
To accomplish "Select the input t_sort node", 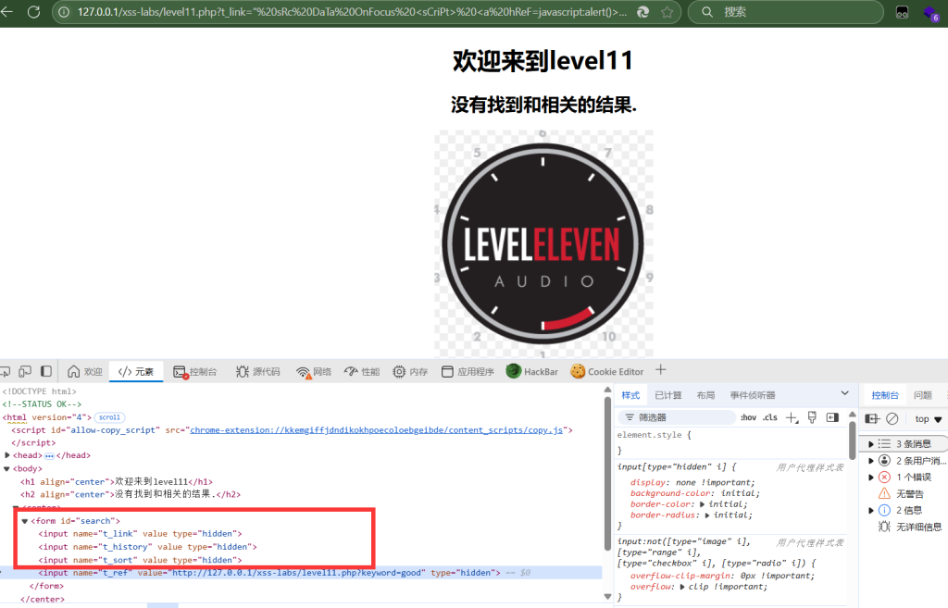I will pyautogui.click(x=141, y=560).
